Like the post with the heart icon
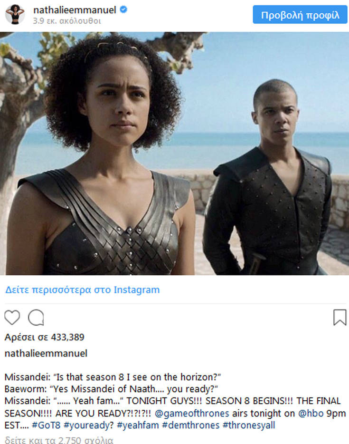This screenshot has width=349, height=444. point(12,317)
